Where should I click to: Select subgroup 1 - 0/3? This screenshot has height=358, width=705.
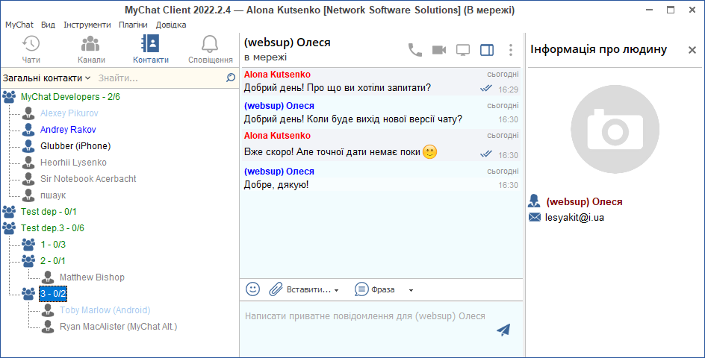[x=53, y=245]
